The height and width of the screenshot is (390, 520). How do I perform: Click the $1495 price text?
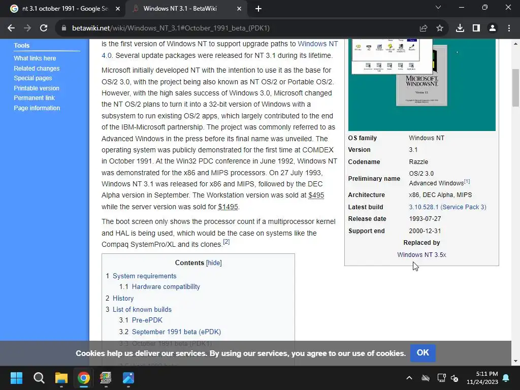(x=228, y=207)
